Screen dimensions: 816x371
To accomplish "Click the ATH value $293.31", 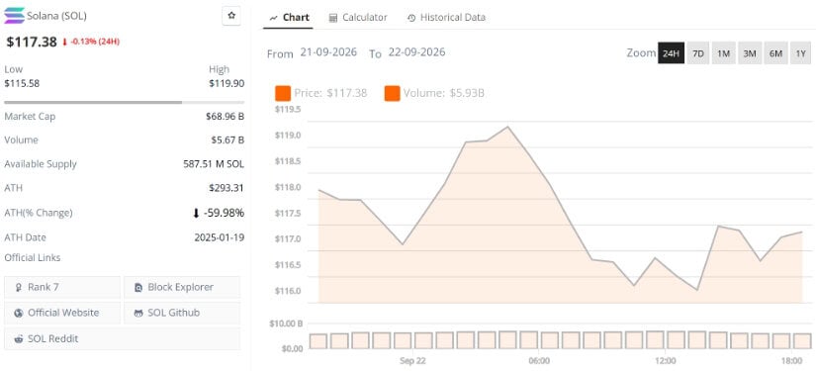I will point(227,188).
